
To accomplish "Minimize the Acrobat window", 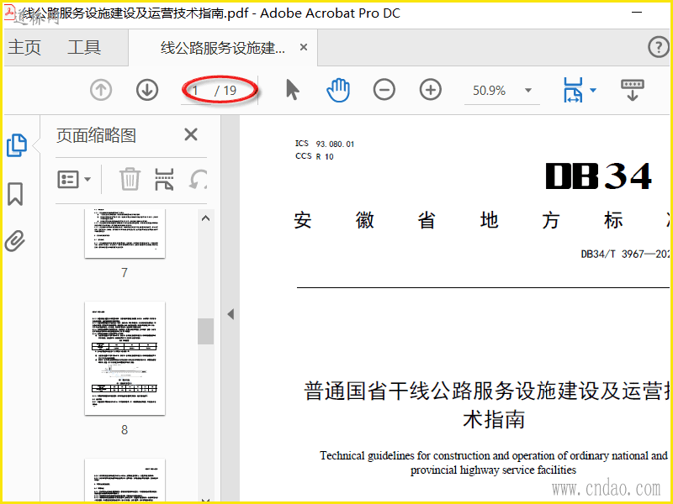I will pyautogui.click(x=637, y=13).
